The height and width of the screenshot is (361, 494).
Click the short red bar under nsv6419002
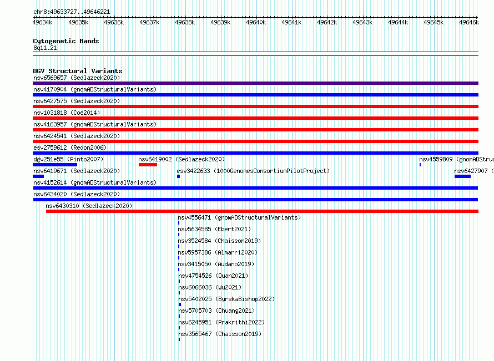pos(148,165)
